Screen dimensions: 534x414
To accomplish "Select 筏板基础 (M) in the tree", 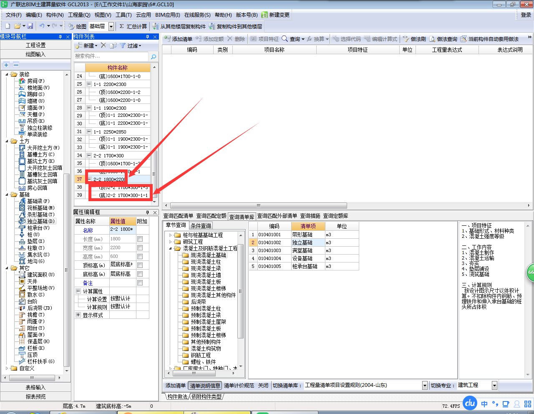I will point(40,208).
